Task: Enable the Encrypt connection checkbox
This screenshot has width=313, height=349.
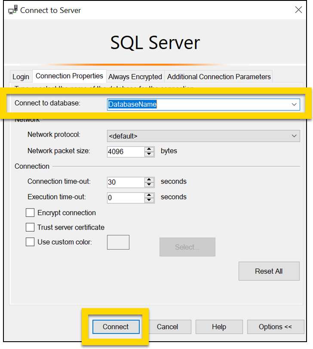Action: [x=30, y=213]
